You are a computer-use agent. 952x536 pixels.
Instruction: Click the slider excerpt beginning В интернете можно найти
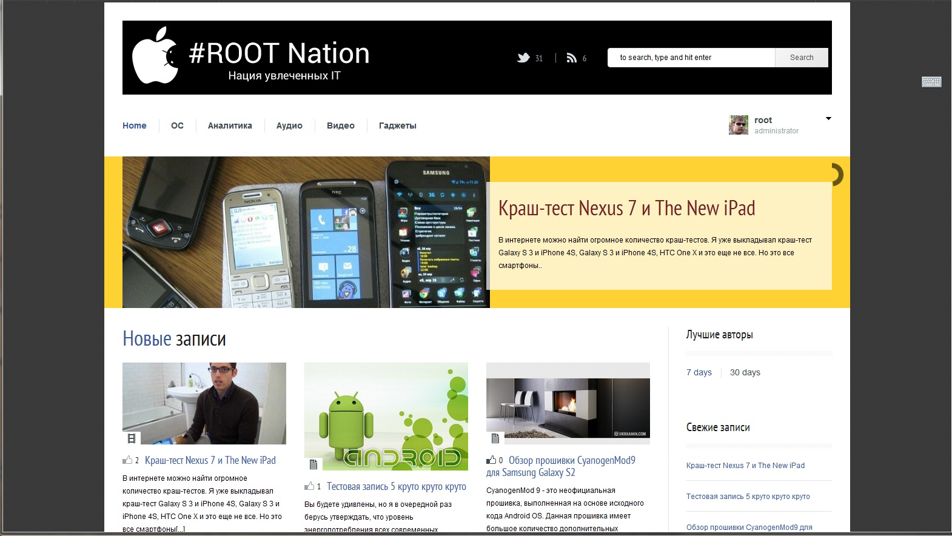coord(655,253)
